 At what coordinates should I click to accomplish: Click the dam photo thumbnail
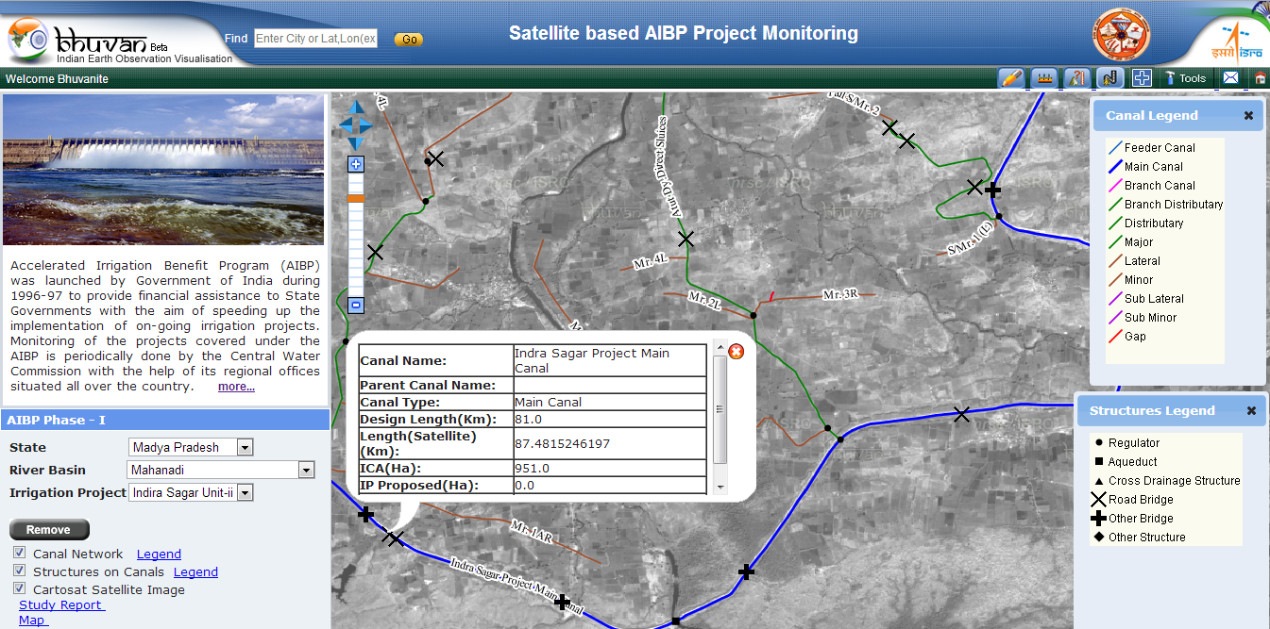click(163, 169)
